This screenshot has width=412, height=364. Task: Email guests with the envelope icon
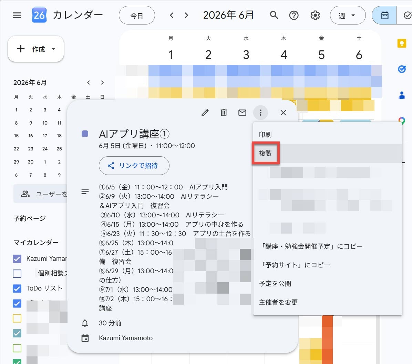tap(242, 112)
